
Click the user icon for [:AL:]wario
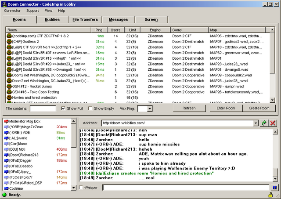click(x=6, y=138)
